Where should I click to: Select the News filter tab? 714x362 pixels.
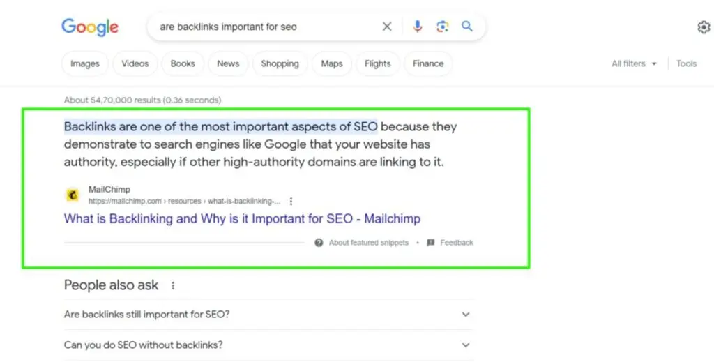coord(228,63)
